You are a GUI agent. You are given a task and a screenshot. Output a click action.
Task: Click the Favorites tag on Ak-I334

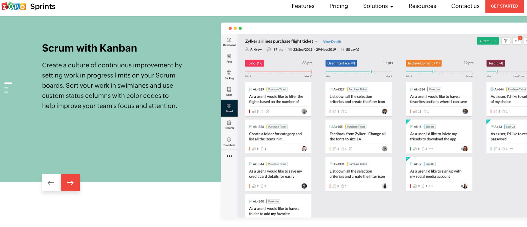tap(434, 89)
